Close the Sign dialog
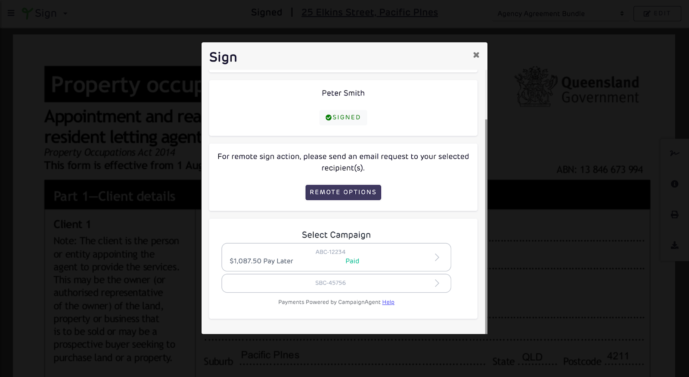 coord(476,55)
